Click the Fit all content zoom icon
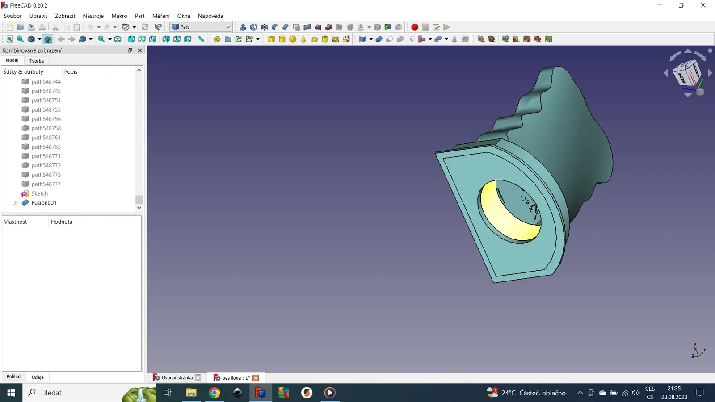Viewport: 715px width, 402px height. click(x=10, y=39)
